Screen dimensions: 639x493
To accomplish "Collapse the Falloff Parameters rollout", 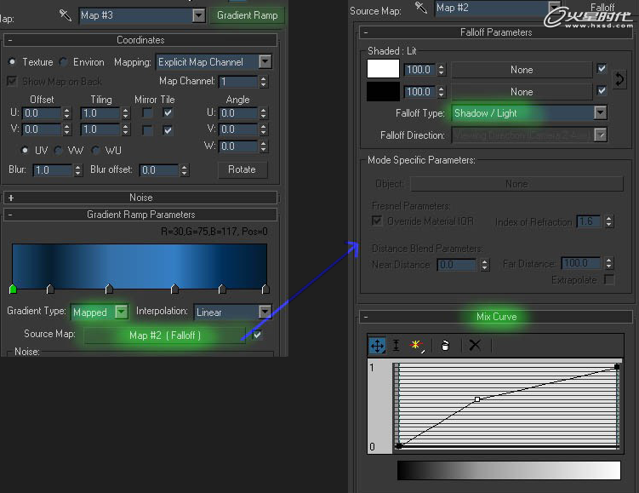I will pos(496,32).
